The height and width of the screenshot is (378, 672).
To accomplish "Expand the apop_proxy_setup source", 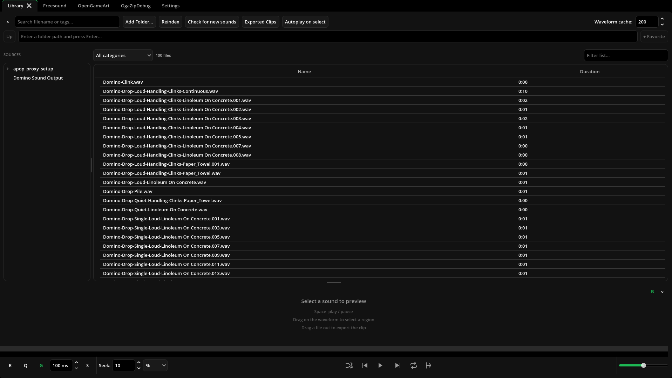I will 7,69.
